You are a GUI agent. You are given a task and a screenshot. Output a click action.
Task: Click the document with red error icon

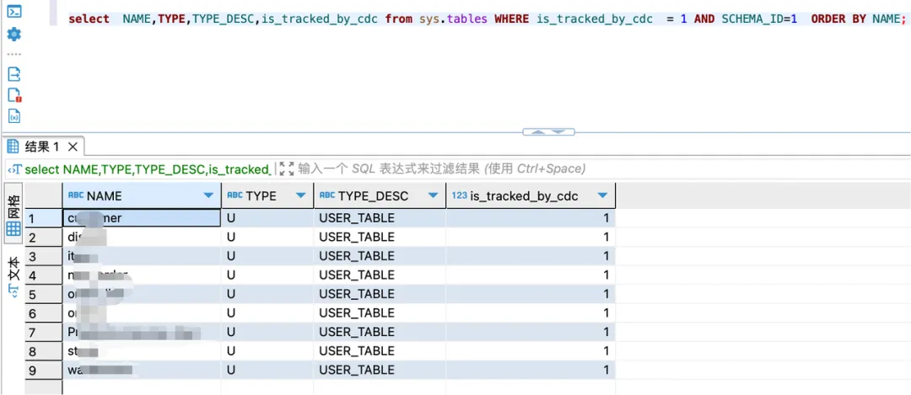13,95
